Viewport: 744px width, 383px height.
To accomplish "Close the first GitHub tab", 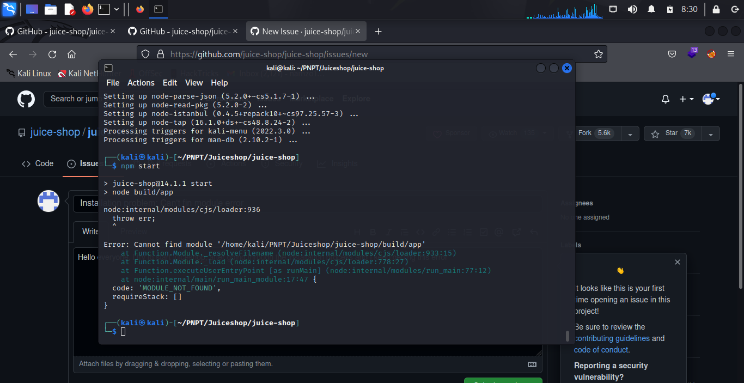I will [x=113, y=32].
